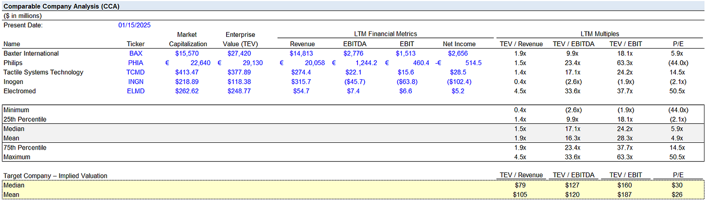Viewport: 708px width, 205px height.
Task: Select ticker cell PHIA
Action: point(136,63)
